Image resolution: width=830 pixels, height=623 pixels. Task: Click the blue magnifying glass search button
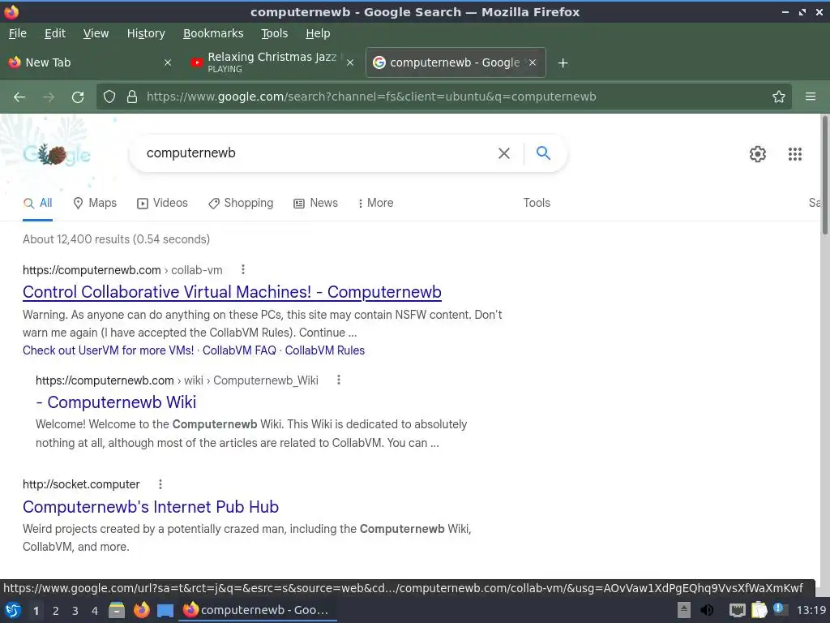pos(543,153)
